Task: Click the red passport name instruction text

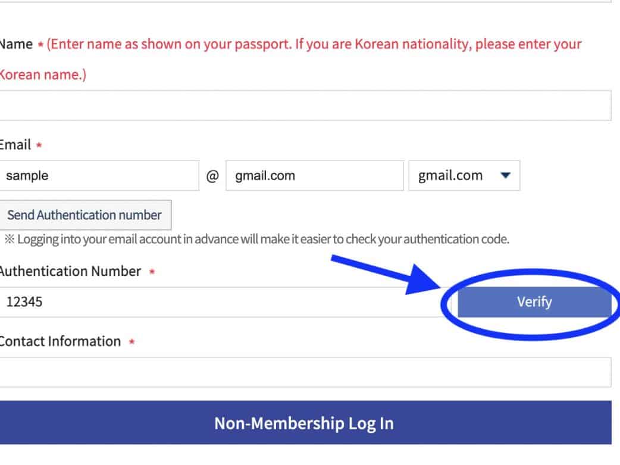Action: (314, 45)
